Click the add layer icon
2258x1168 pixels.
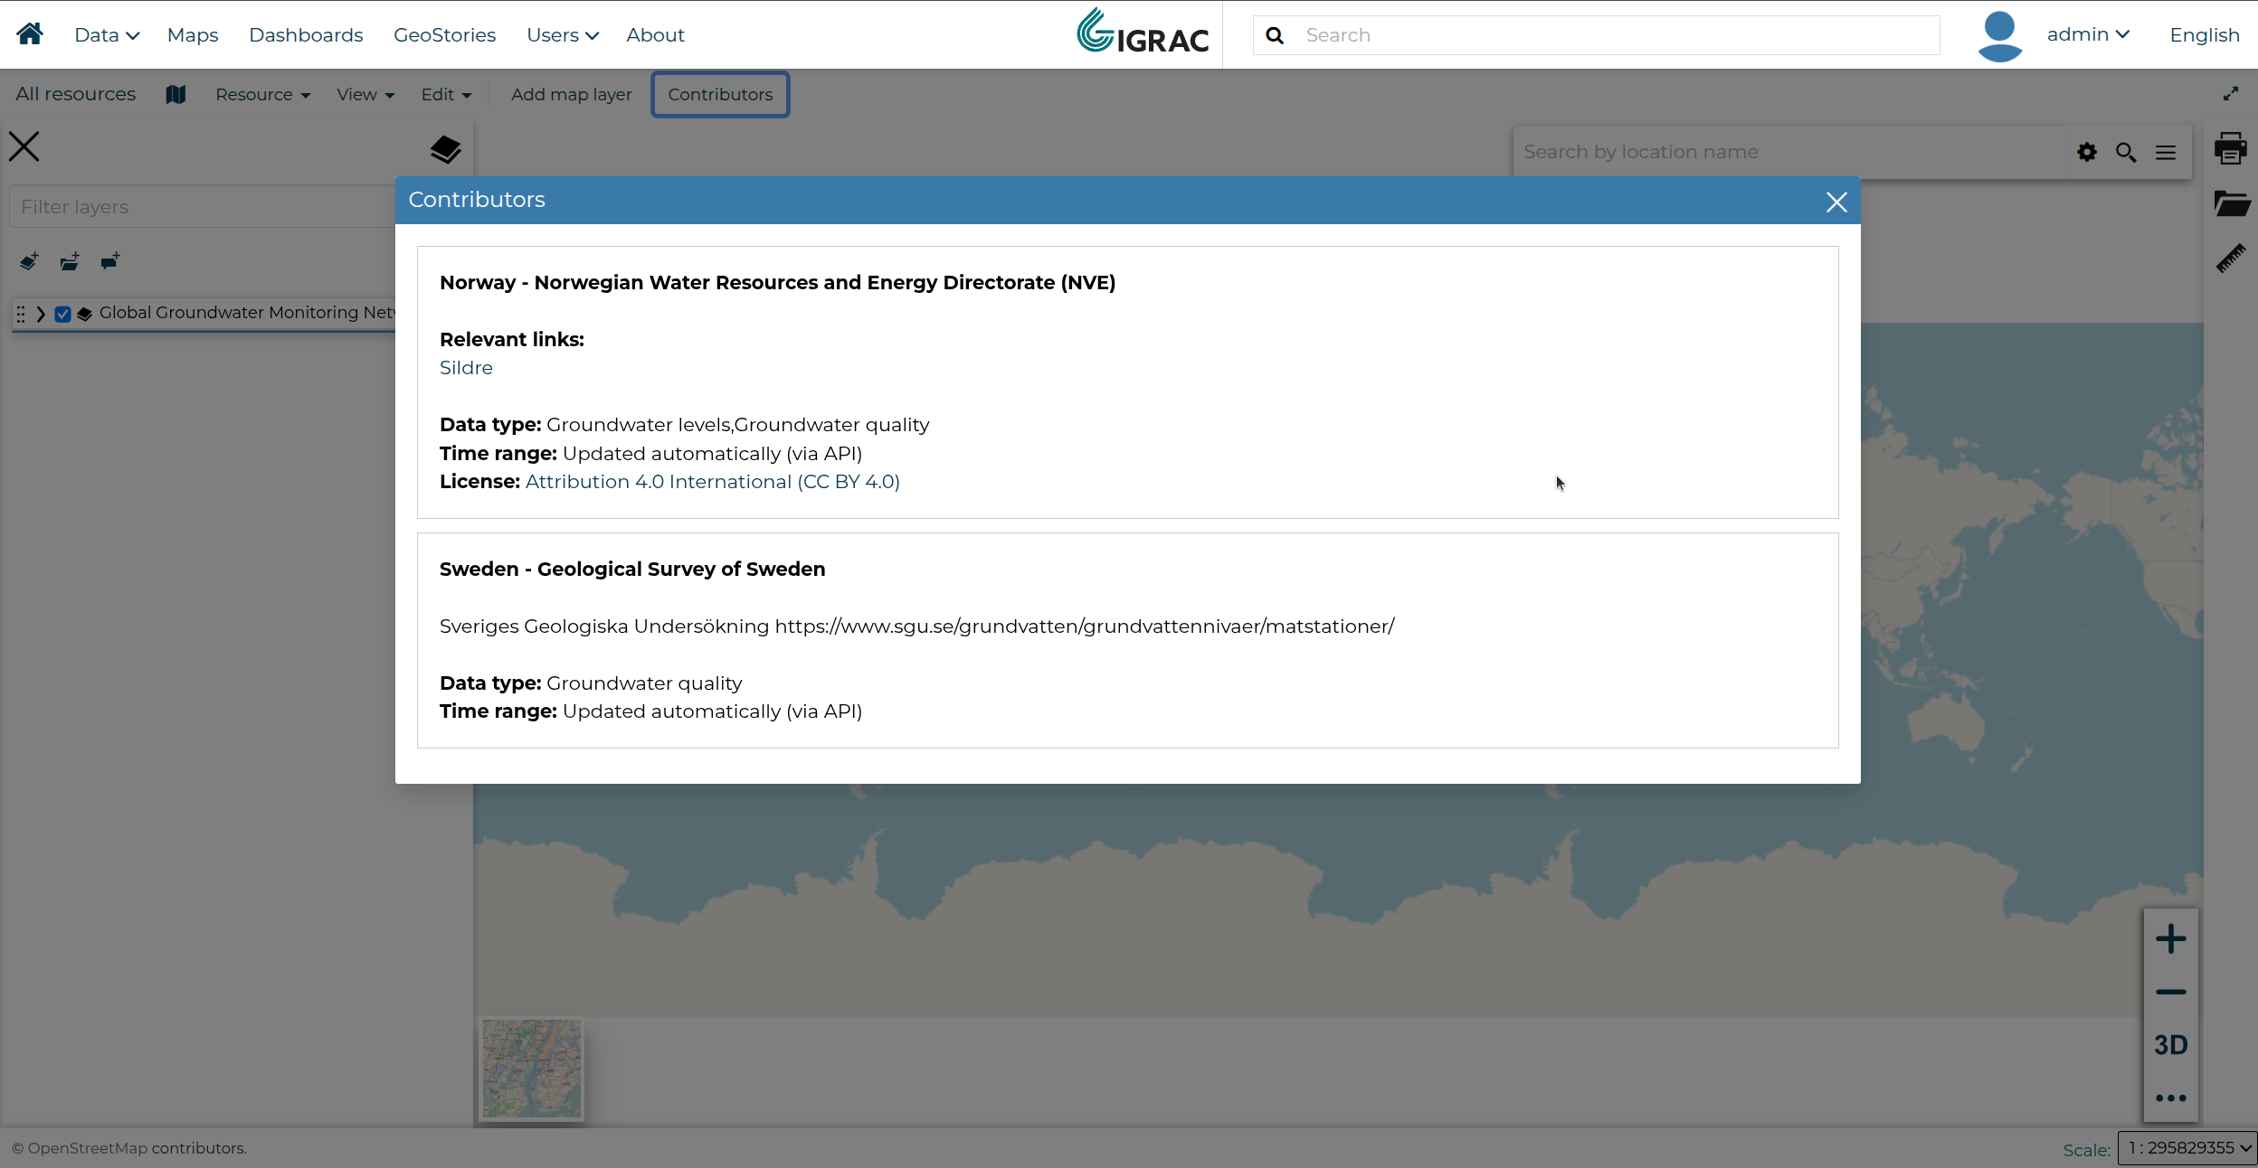29,262
